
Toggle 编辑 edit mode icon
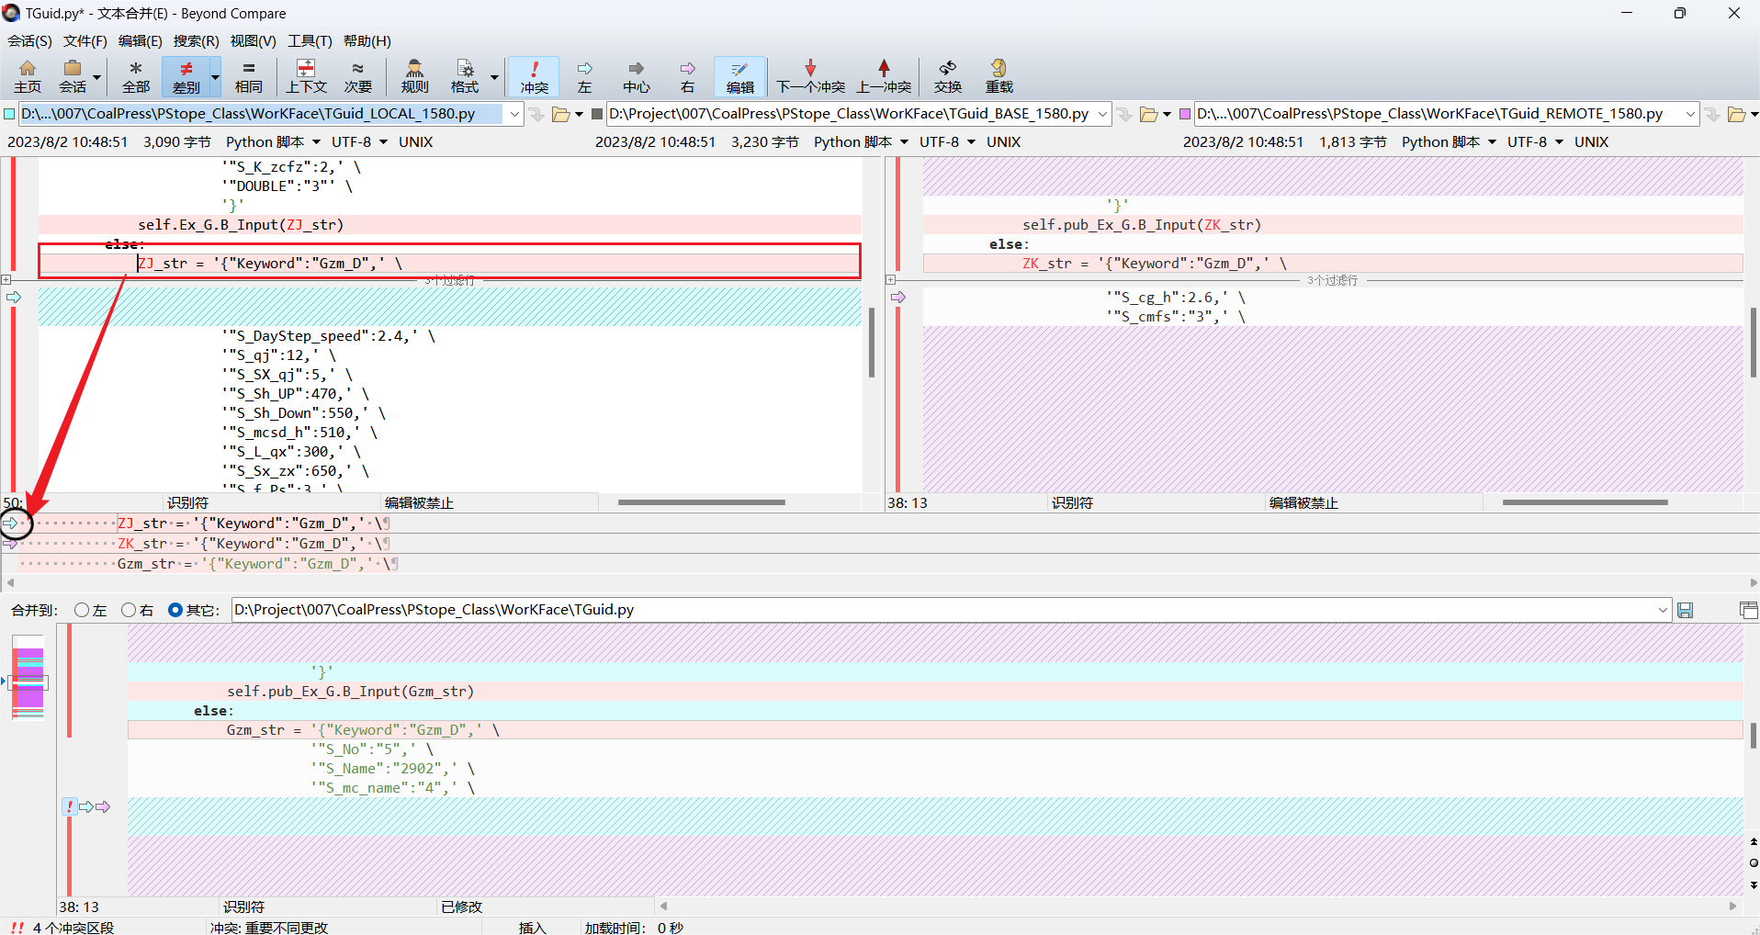click(x=739, y=76)
